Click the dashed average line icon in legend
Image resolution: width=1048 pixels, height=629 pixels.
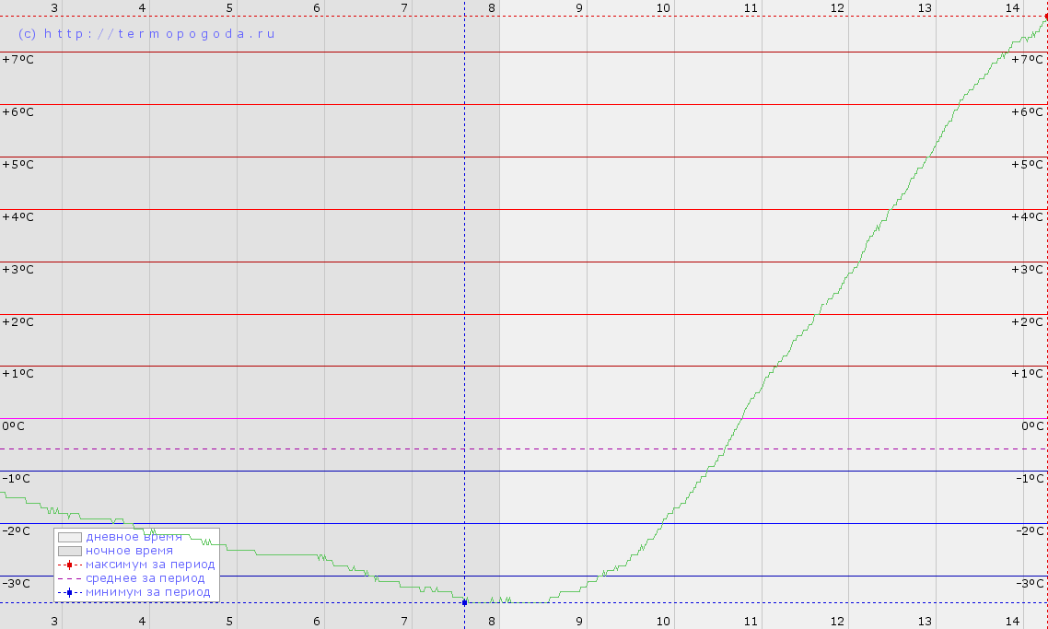point(69,578)
